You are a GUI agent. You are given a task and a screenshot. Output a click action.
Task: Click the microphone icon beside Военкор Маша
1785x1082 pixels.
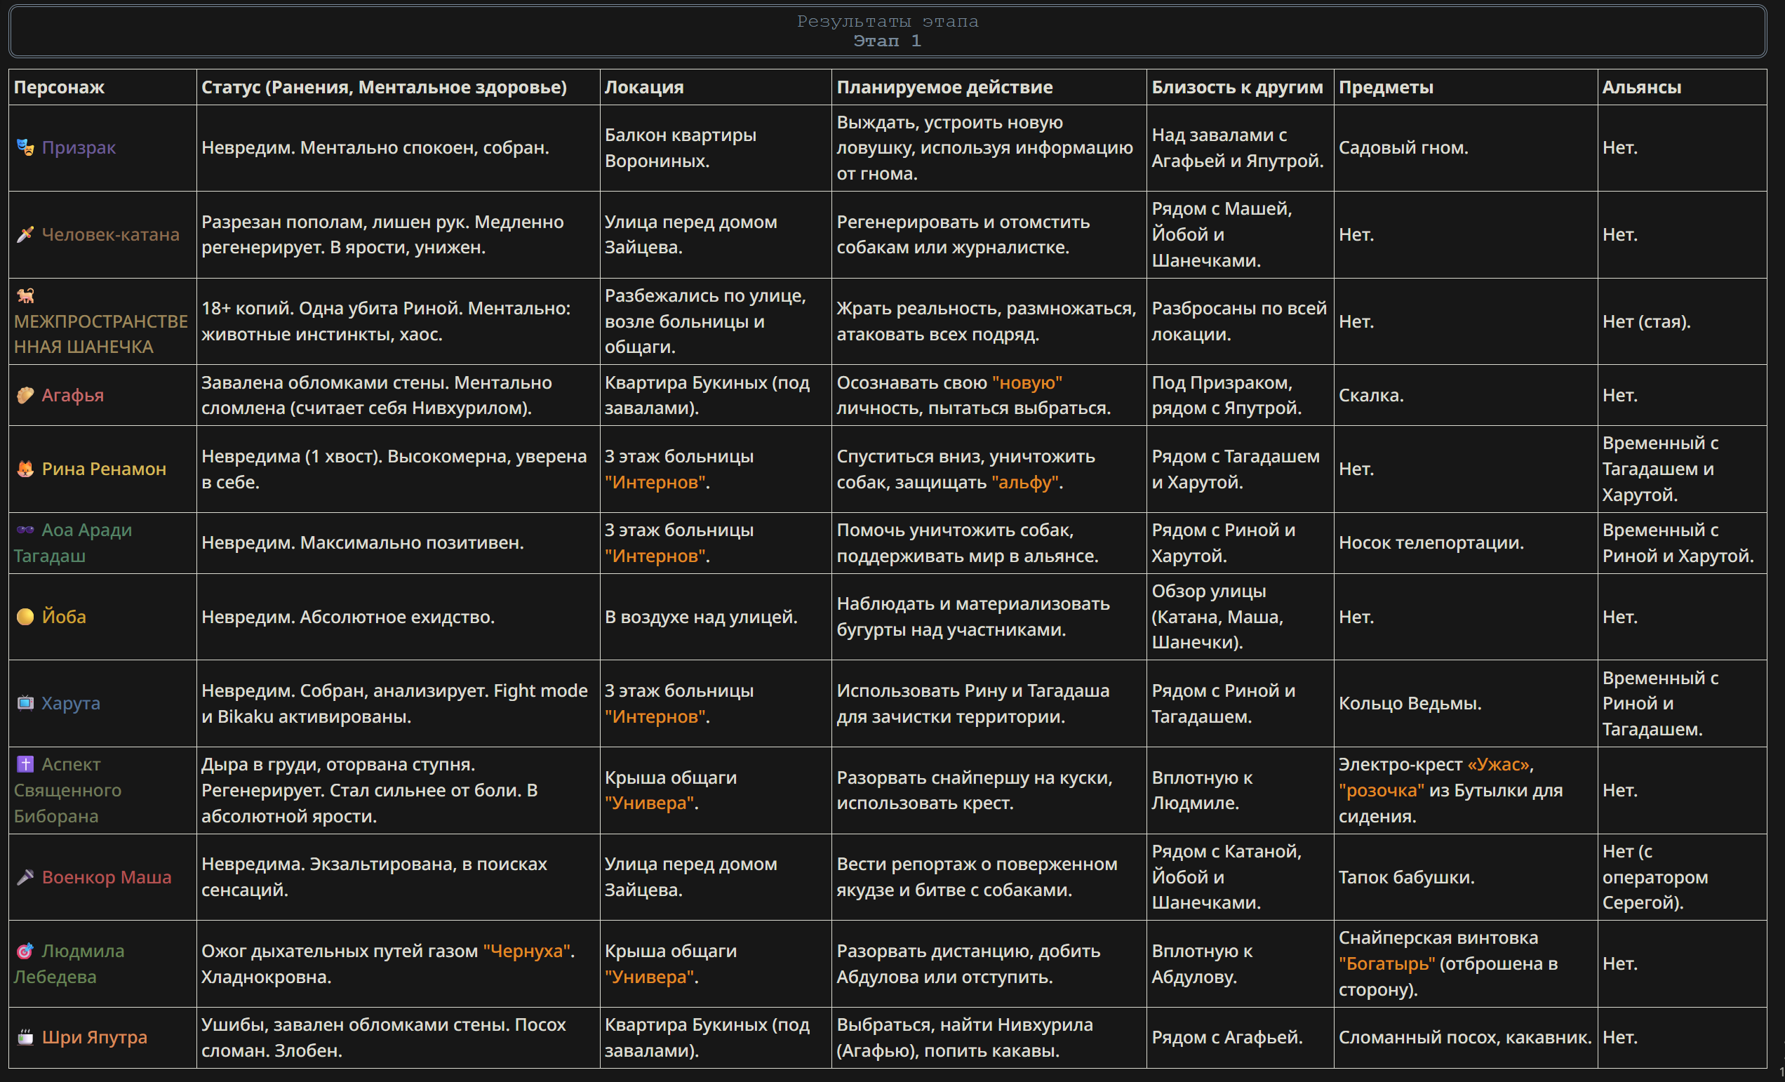click(25, 877)
